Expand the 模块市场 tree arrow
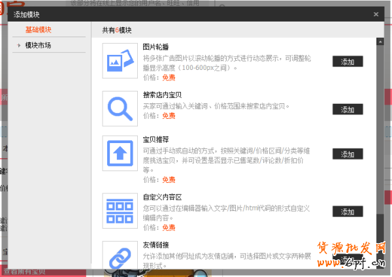This screenshot has height=277, width=392. tap(20, 46)
